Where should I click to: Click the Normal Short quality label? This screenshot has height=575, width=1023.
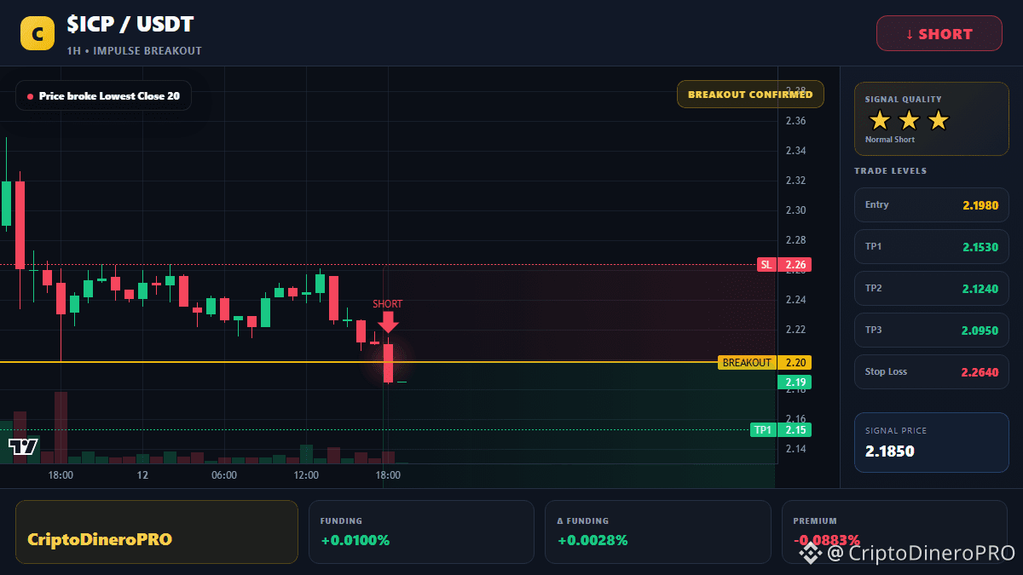pyautogui.click(x=890, y=140)
